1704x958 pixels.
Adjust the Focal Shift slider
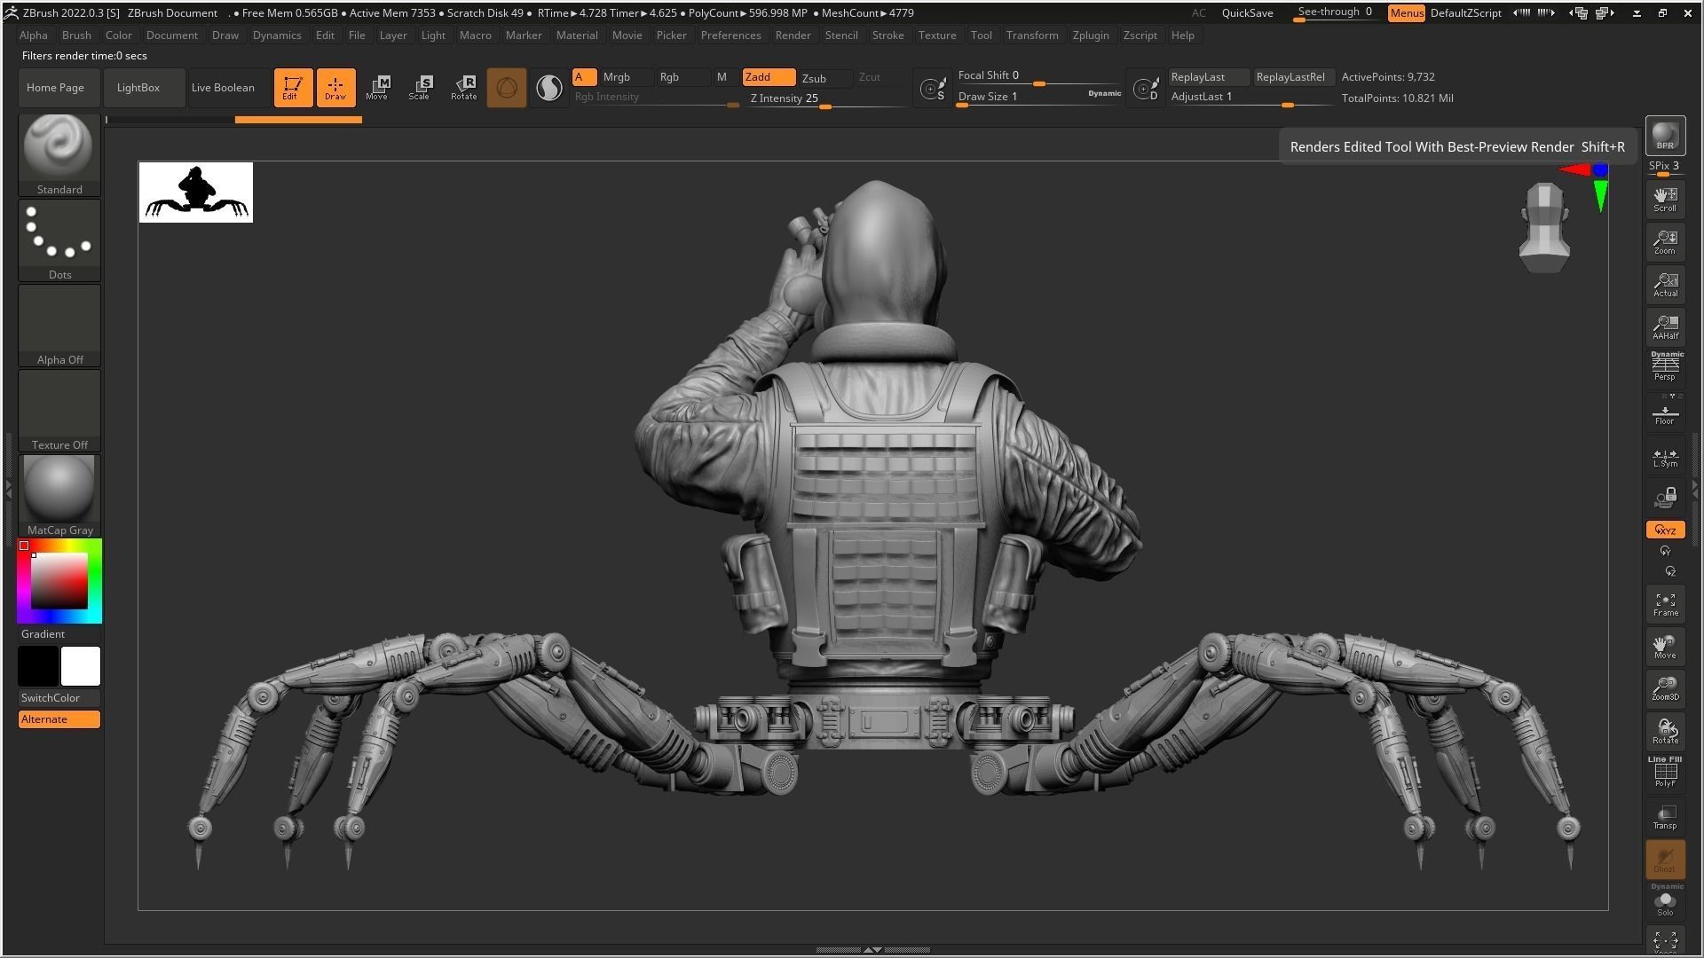coord(1038,76)
